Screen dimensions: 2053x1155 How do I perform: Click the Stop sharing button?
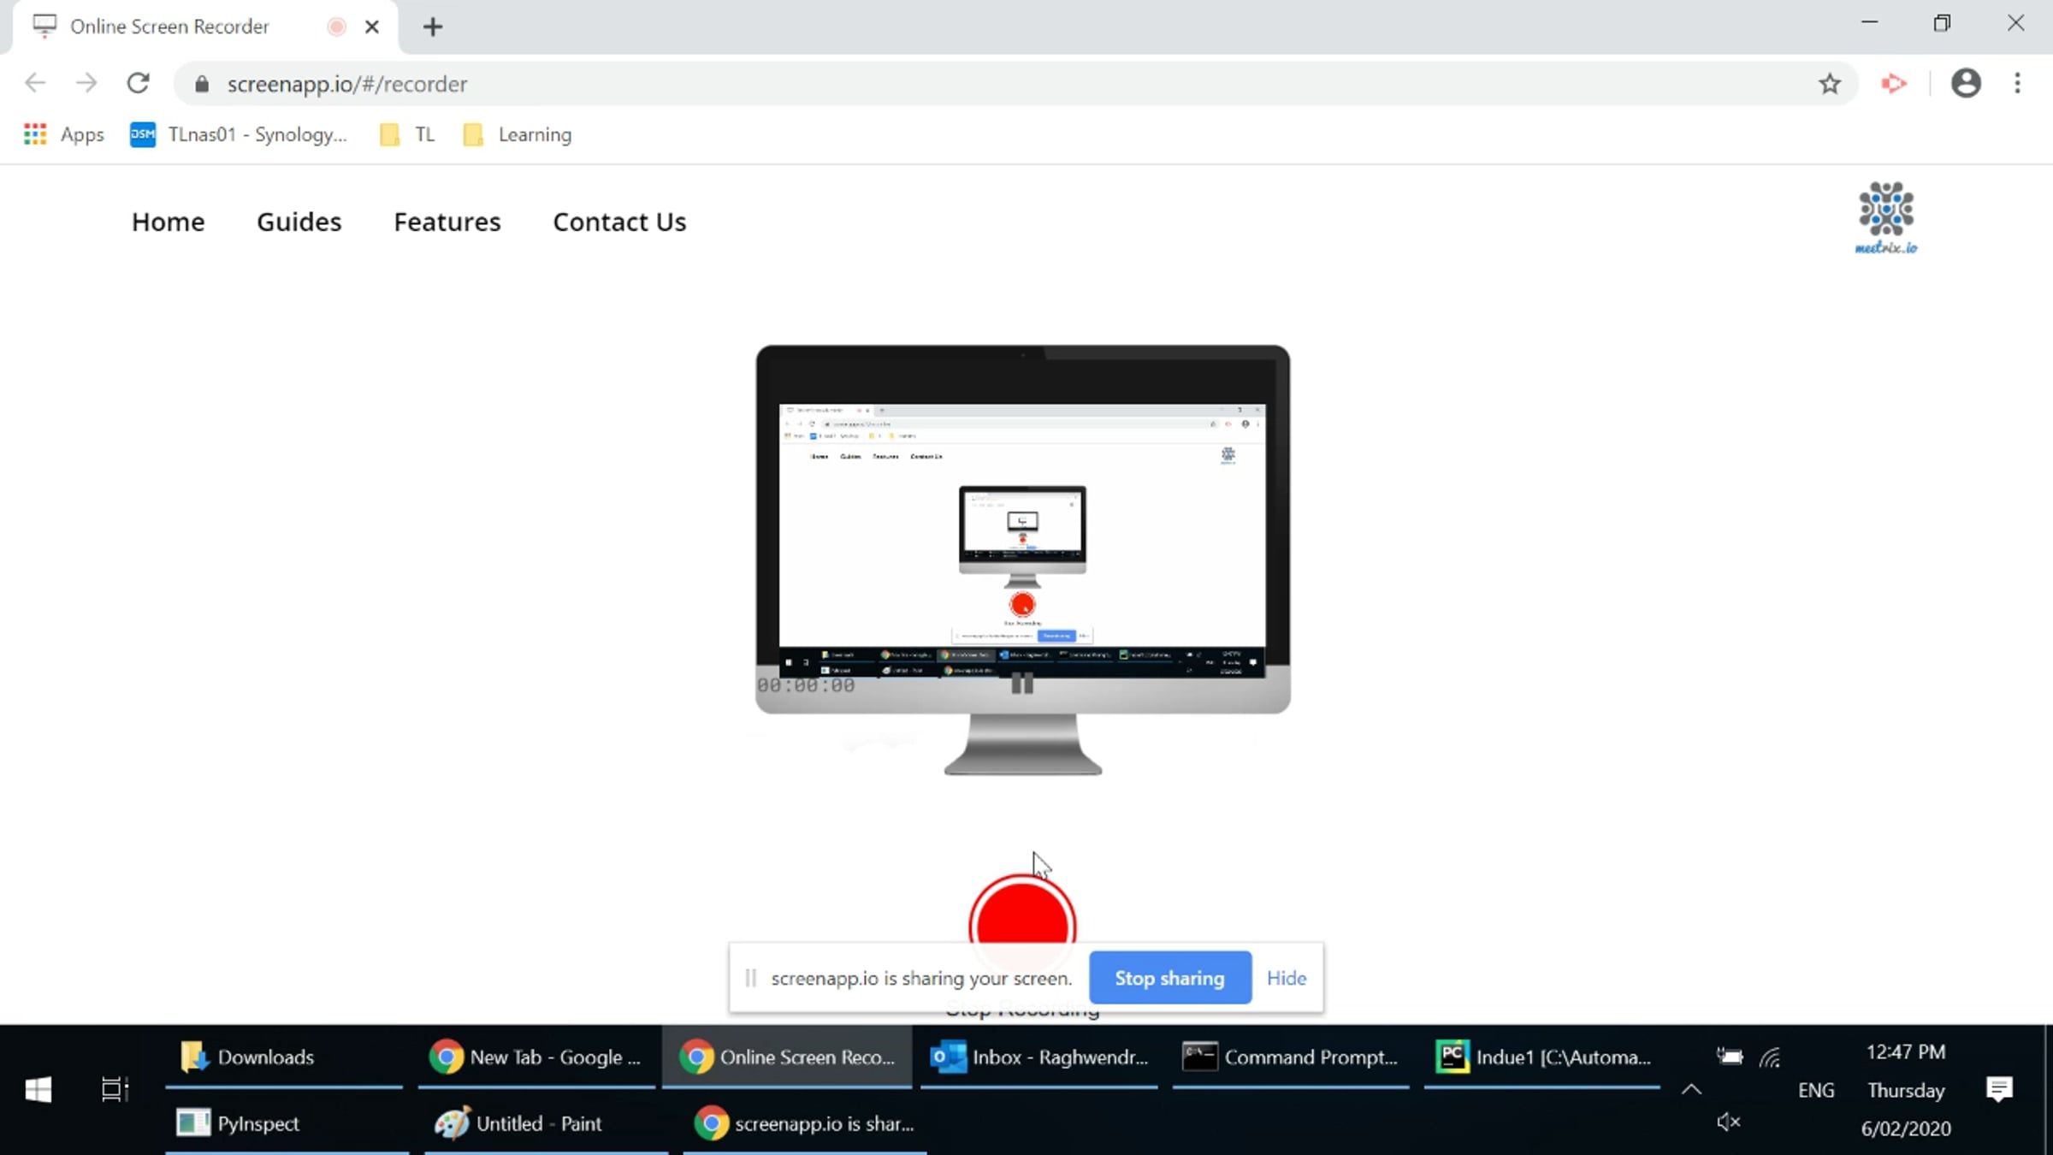pos(1169,978)
